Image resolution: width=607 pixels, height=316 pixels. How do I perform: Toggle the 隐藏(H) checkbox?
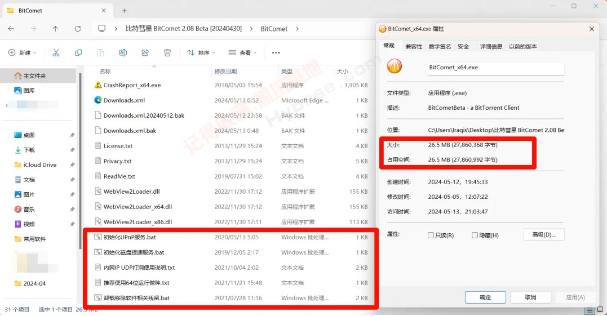[x=475, y=235]
